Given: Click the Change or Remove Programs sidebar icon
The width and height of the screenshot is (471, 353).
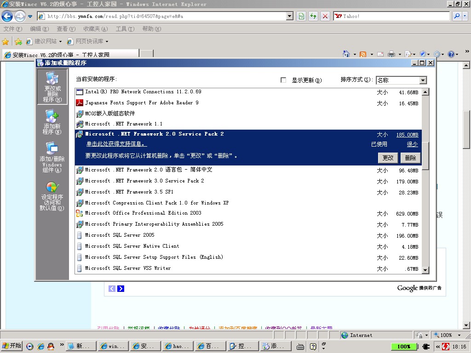Looking at the screenshot, I should click(x=52, y=86).
